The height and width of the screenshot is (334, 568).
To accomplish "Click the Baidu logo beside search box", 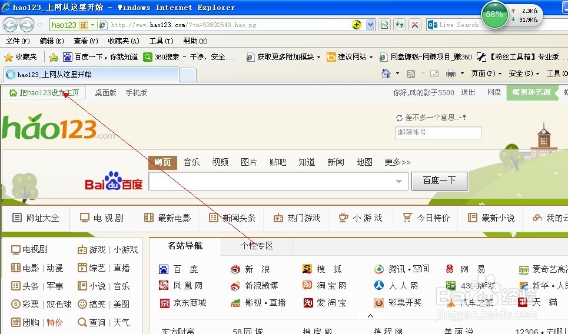I will (x=114, y=181).
